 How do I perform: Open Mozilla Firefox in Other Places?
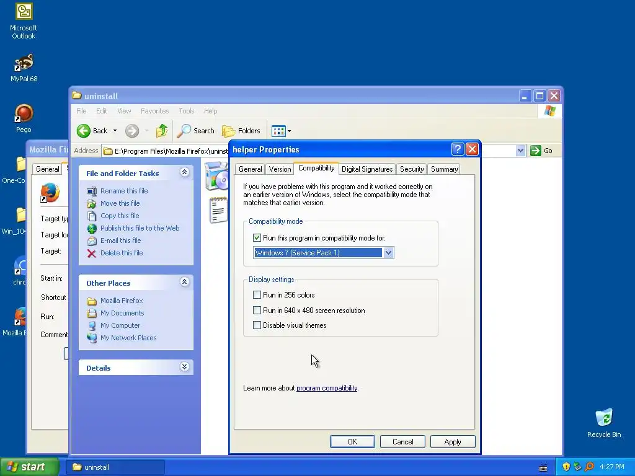point(122,301)
